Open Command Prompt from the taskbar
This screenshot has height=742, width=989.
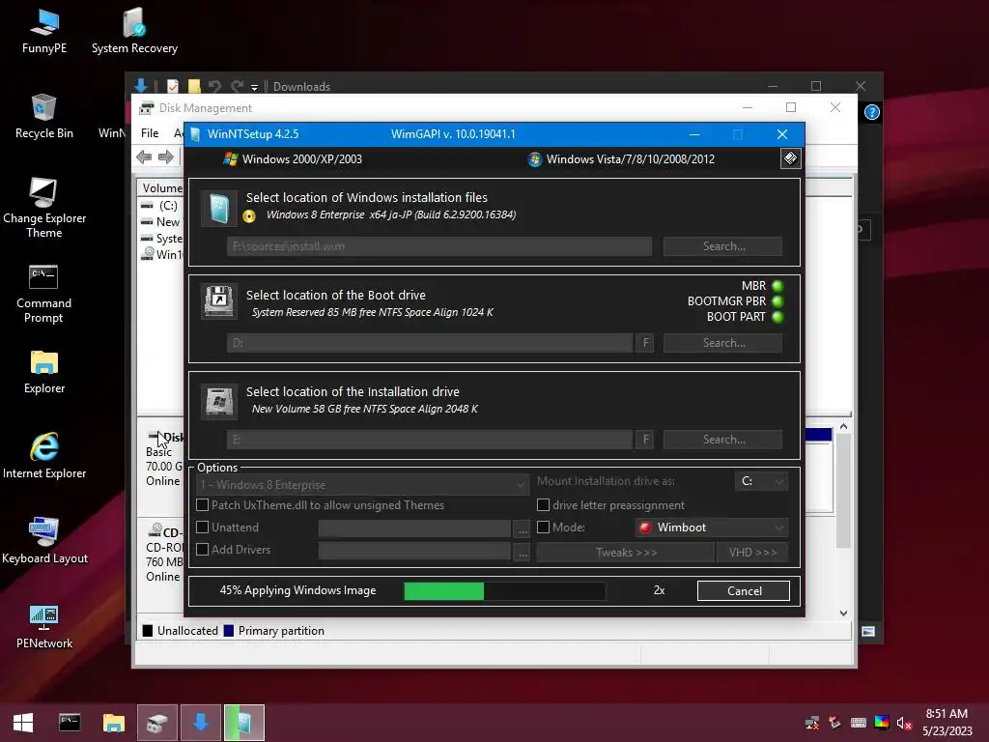[70, 723]
